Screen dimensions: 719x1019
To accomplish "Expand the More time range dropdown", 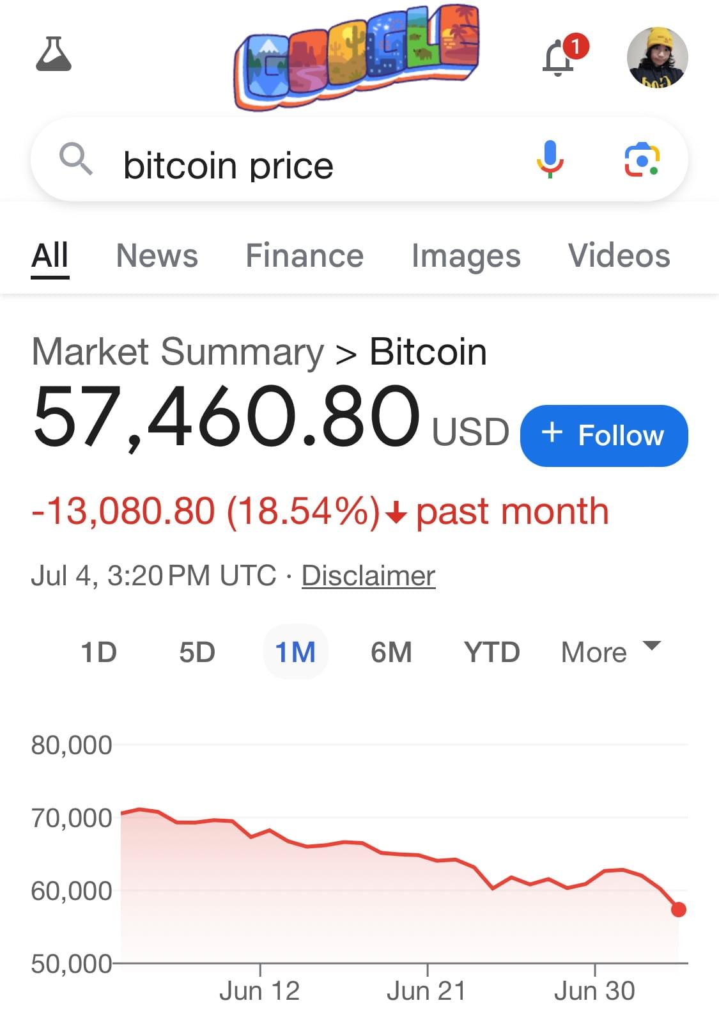I will pos(610,652).
